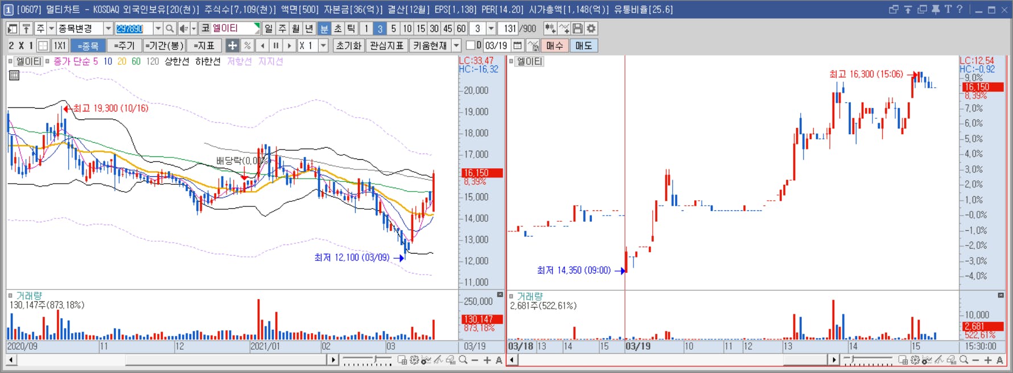The image size is (1013, 373).
Task: Click the always-on-top arrow icon in title bar
Action: click(x=908, y=9)
